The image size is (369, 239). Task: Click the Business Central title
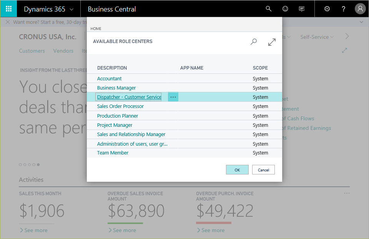[x=112, y=9]
